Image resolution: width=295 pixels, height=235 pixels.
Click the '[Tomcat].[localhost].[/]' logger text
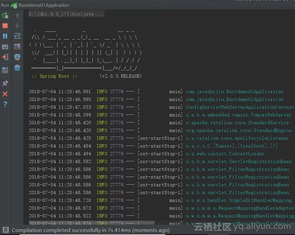pos(245,146)
